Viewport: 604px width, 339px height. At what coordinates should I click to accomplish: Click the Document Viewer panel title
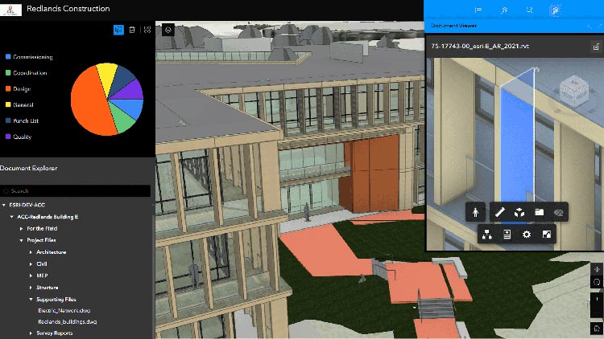click(x=453, y=26)
